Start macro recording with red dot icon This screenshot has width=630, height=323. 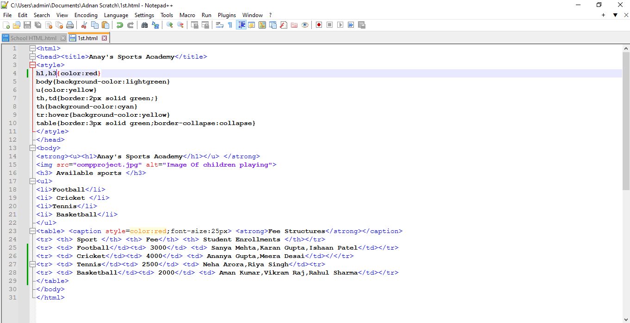point(319,25)
